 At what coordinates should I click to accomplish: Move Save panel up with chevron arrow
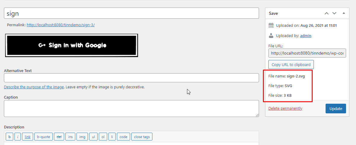pyautogui.click(x=326, y=13)
